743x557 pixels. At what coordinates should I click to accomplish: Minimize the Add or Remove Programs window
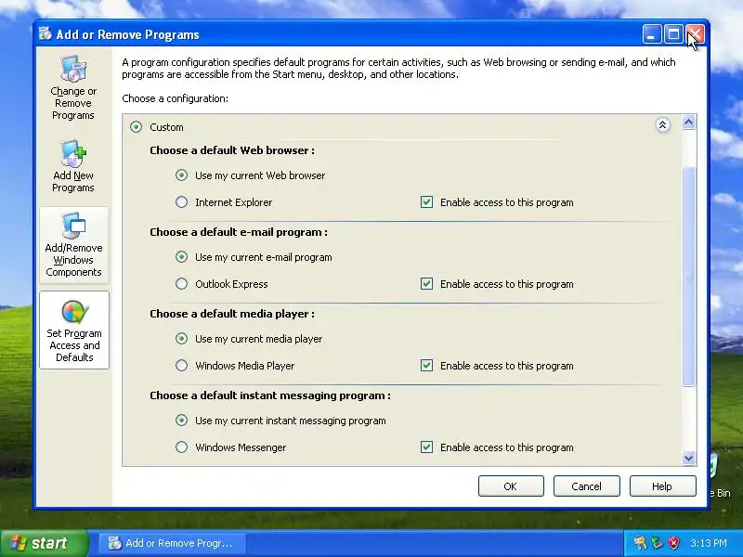pos(652,34)
